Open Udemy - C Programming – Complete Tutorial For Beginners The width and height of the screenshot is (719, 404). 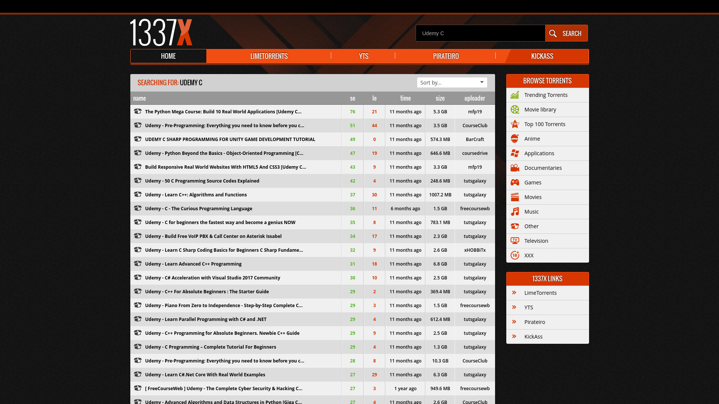pos(210,347)
